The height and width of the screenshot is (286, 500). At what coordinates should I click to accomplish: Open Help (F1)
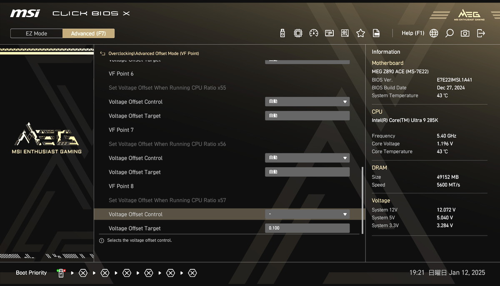[x=413, y=33]
